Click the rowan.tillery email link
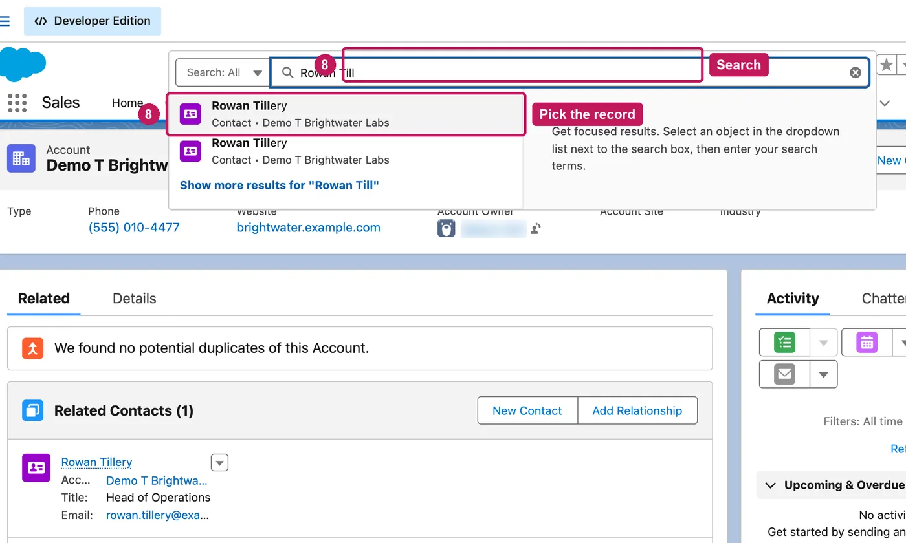The image size is (906, 543). [x=157, y=515]
